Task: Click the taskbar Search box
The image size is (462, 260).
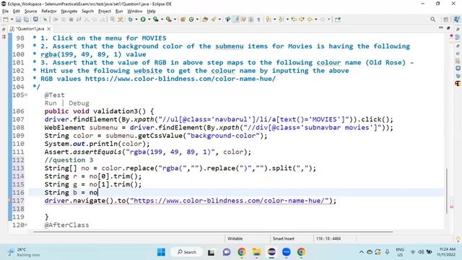Action: click(187, 252)
